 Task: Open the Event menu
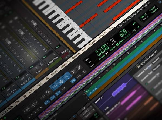(x=54, y=73)
